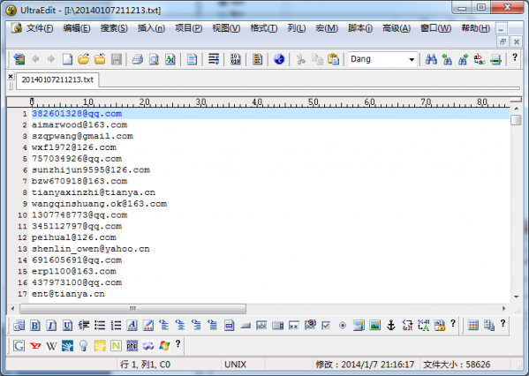529x376 pixels.
Task: Click the printer icon in toolbar
Action: (x=137, y=59)
